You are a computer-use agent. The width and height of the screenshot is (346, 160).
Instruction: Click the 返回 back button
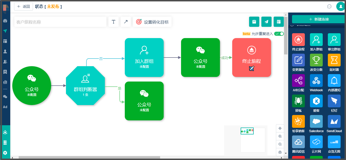(24, 6)
